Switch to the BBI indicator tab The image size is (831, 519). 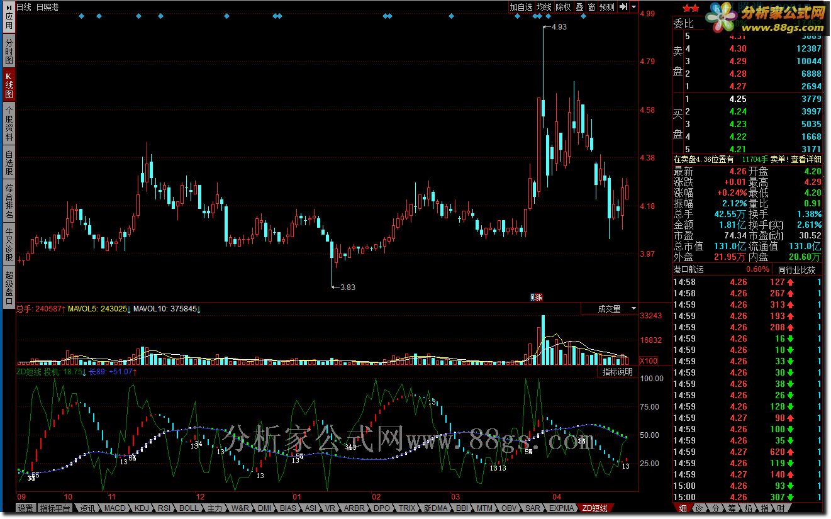(x=462, y=508)
